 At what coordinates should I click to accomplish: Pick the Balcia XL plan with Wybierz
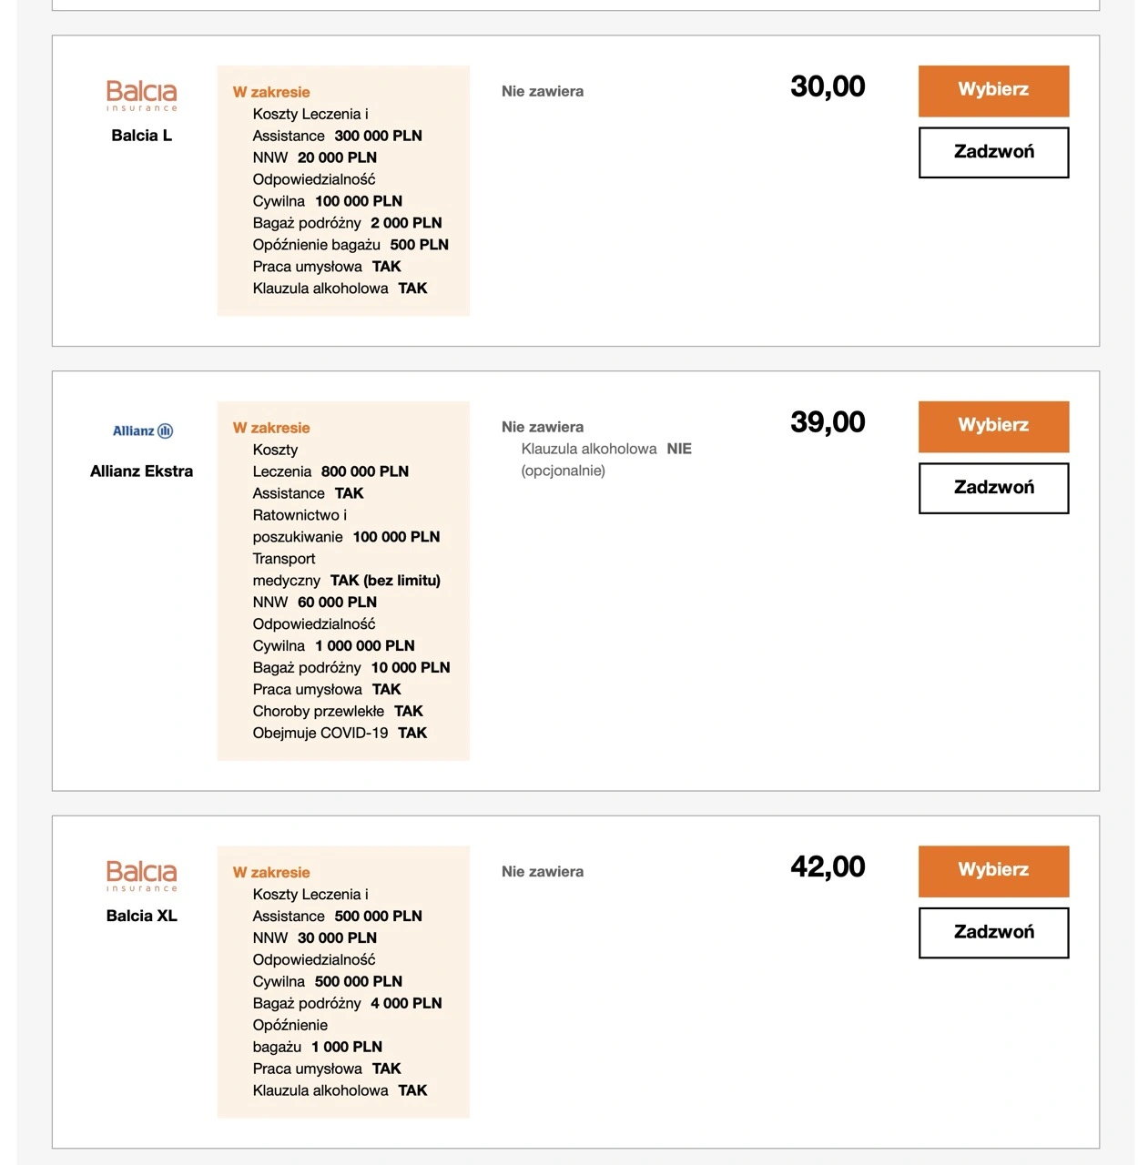click(x=993, y=870)
